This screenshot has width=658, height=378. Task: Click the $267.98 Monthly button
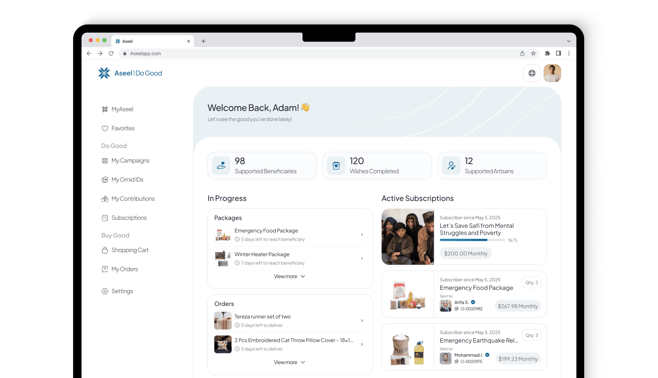(x=517, y=306)
